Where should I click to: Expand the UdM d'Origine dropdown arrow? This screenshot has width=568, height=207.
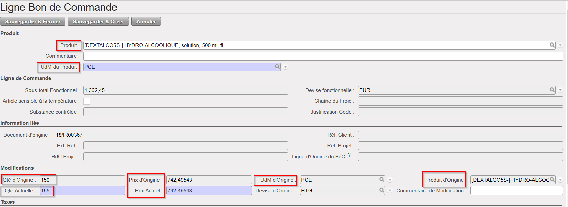click(390, 180)
